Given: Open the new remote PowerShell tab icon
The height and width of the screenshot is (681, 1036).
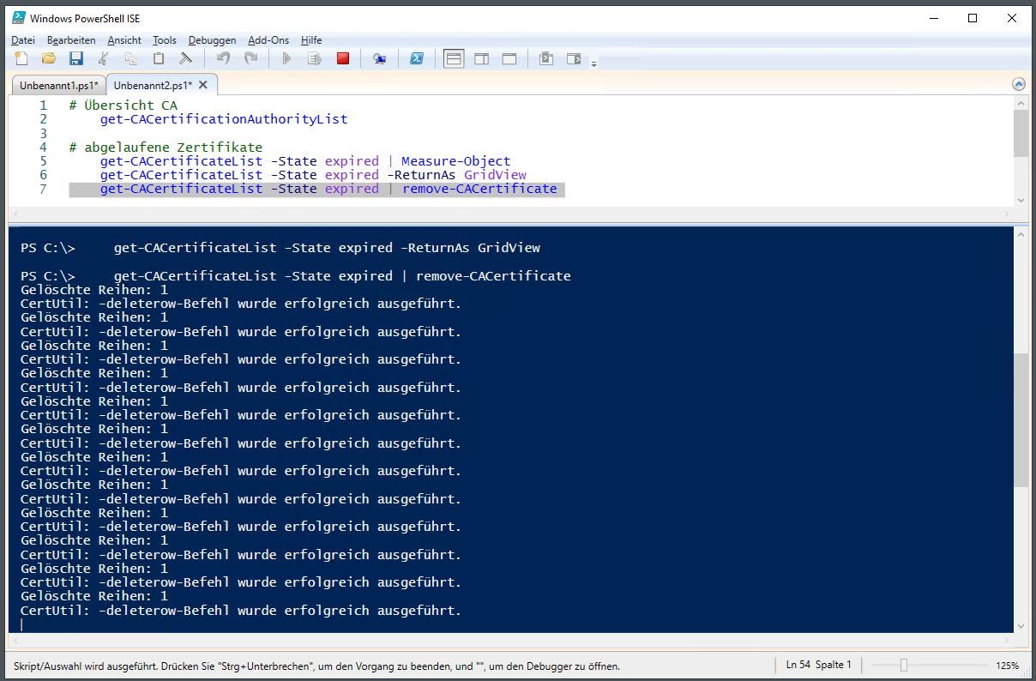Looking at the screenshot, I should 379,58.
